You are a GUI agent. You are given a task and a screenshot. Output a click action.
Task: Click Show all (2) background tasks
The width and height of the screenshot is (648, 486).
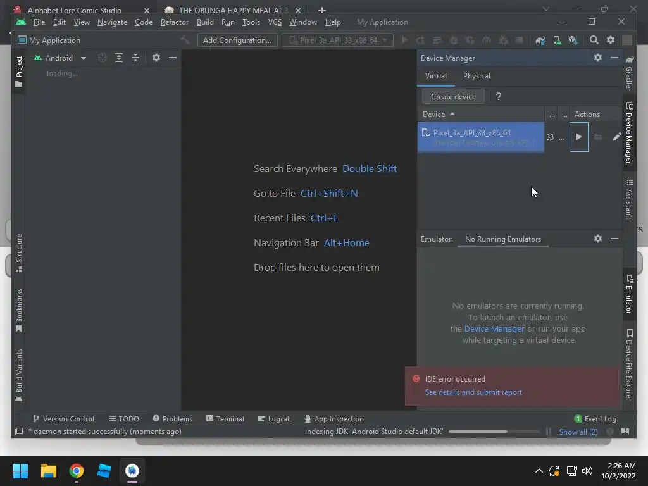coord(578,432)
